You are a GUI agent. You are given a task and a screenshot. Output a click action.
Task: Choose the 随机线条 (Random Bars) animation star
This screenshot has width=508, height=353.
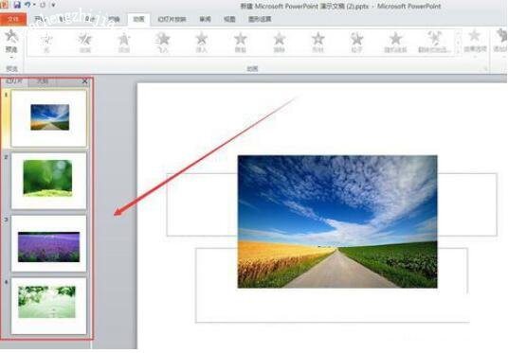395,43
